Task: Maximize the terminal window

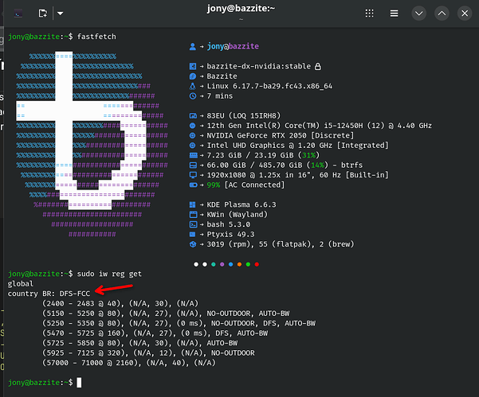Action: click(x=442, y=14)
